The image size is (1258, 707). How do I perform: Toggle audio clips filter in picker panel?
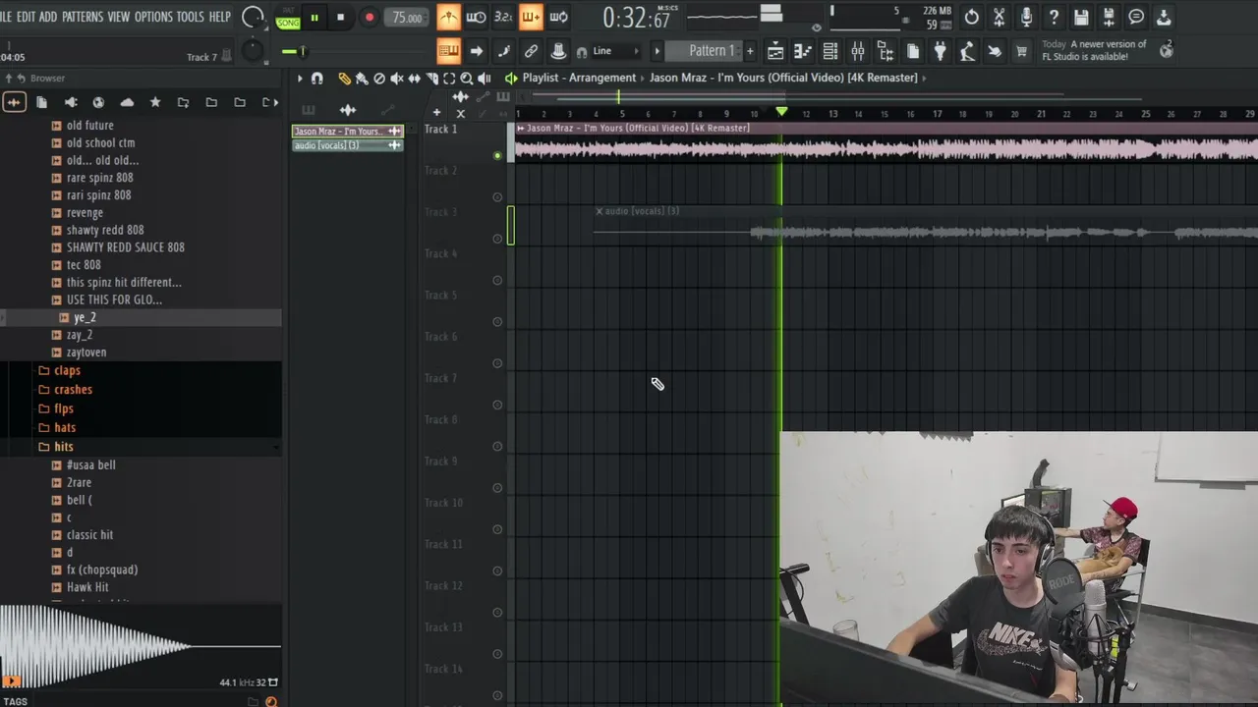(348, 110)
